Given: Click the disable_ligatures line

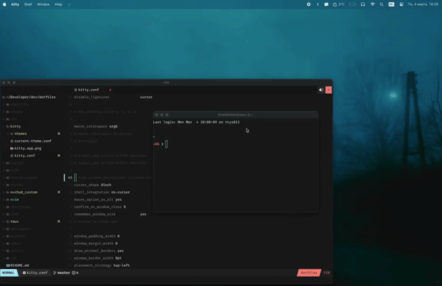Looking at the screenshot, I should (113, 97).
